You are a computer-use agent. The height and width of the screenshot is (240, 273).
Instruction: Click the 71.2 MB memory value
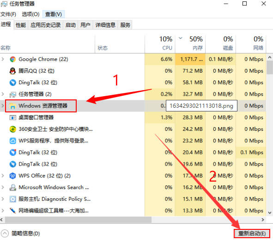click(193, 71)
